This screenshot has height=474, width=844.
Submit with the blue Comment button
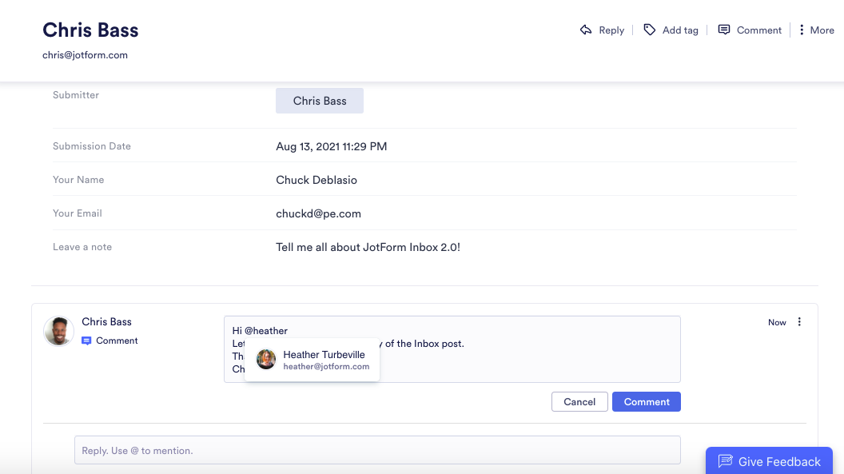pyautogui.click(x=647, y=402)
